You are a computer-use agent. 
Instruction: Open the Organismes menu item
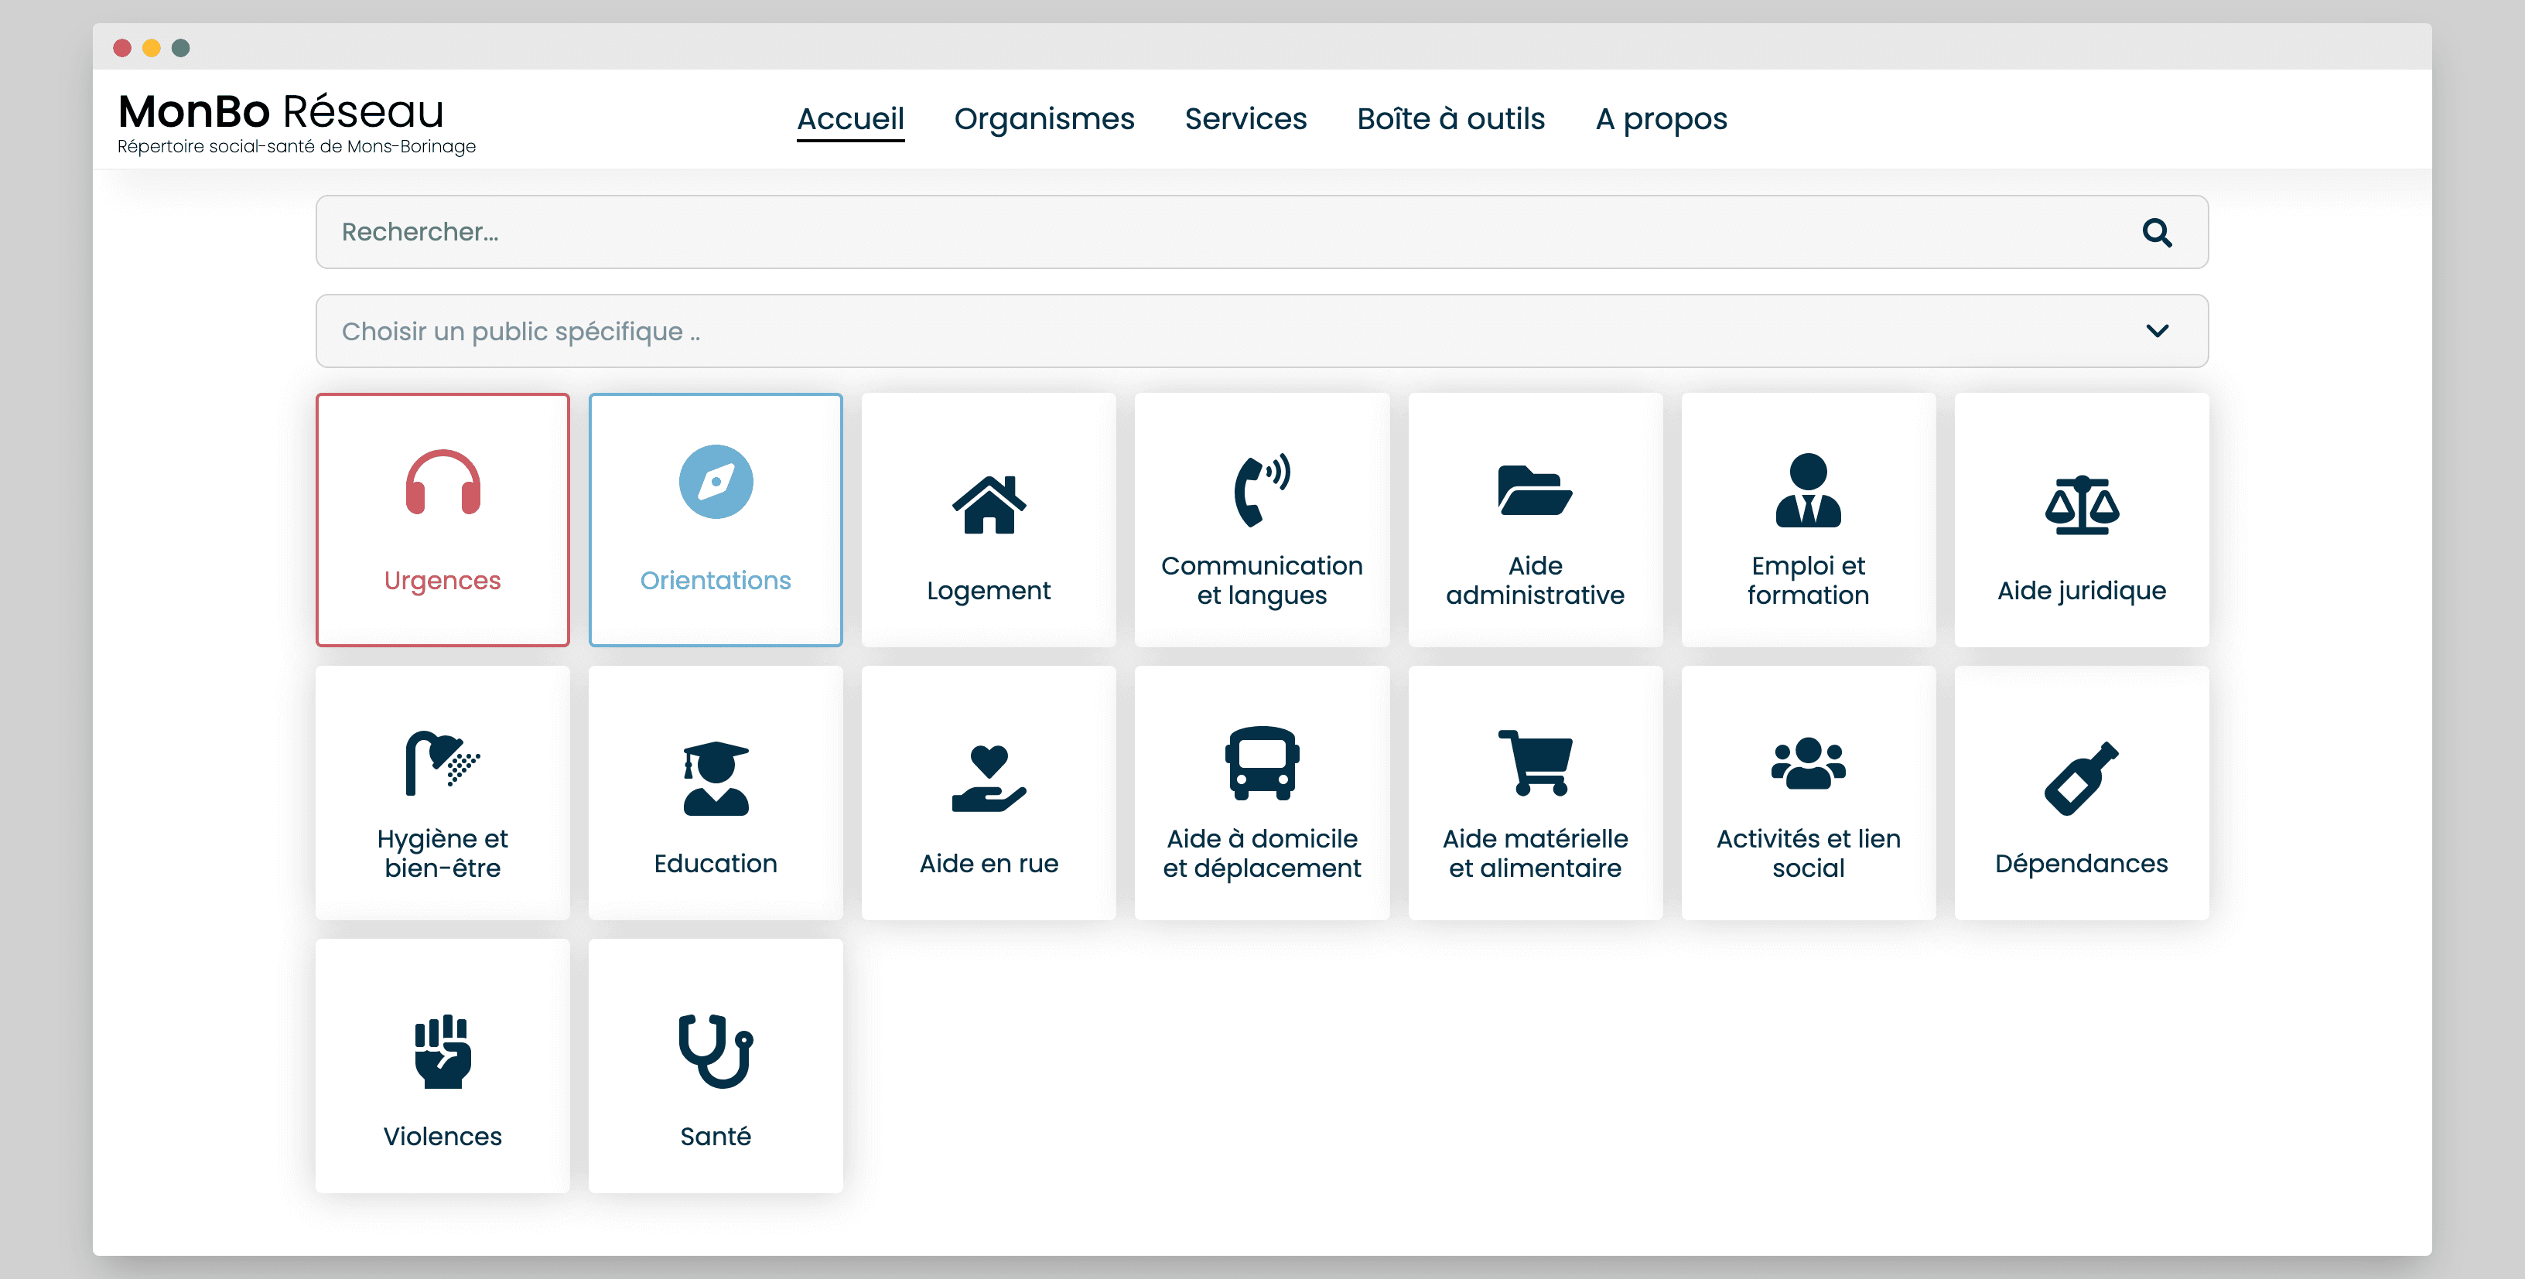click(x=1044, y=118)
